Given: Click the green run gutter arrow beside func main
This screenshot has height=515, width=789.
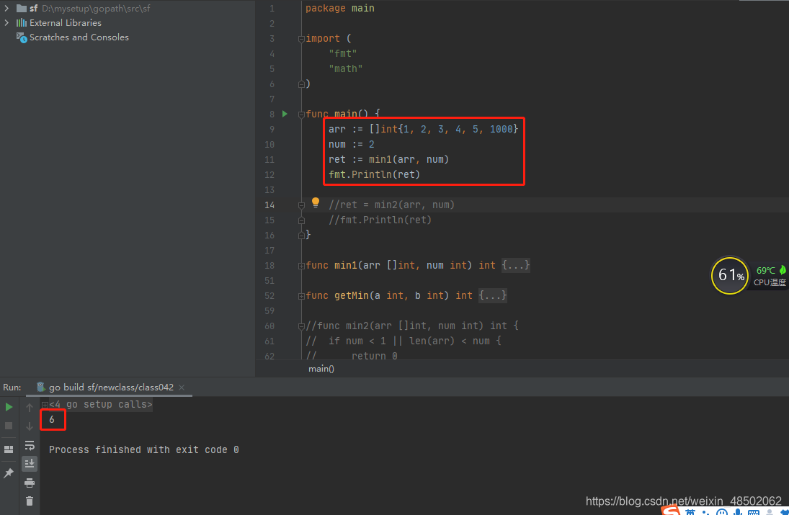Looking at the screenshot, I should tap(285, 115).
